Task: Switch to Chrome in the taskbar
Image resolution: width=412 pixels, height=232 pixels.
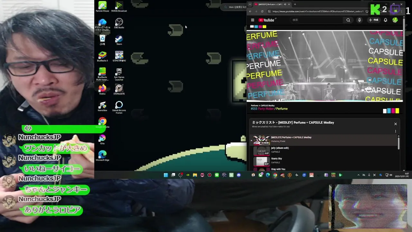Action: click(275, 175)
